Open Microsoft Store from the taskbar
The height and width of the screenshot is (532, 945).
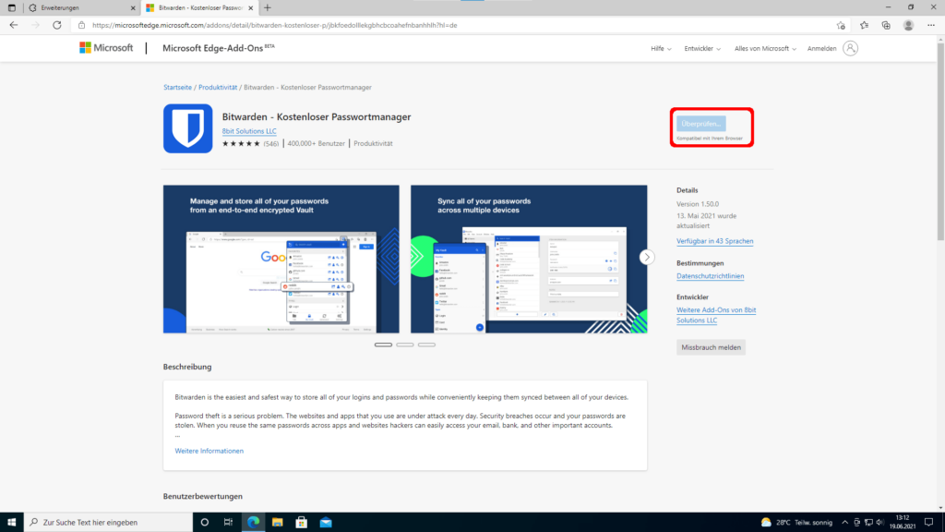(x=302, y=523)
